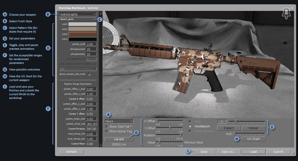Open the UV Chart view

[x=253, y=139]
